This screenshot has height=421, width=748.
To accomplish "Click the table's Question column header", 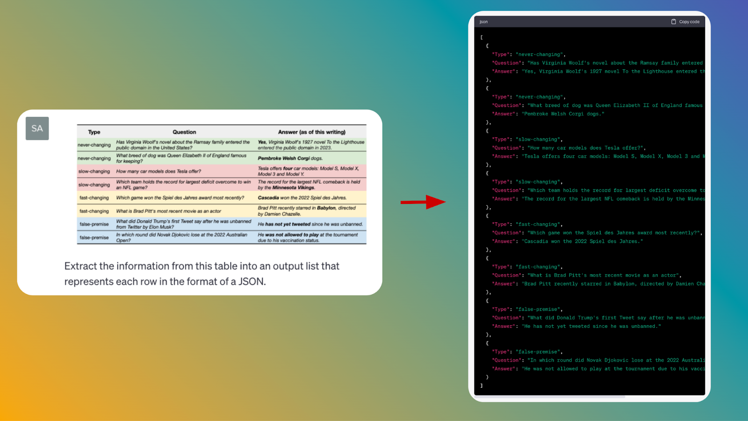I will (184, 132).
